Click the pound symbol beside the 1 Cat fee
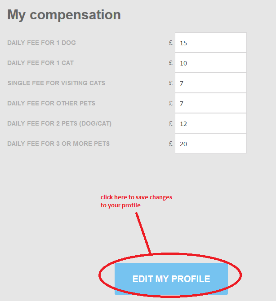Viewport: 276px width, 301px height. pyautogui.click(x=171, y=63)
